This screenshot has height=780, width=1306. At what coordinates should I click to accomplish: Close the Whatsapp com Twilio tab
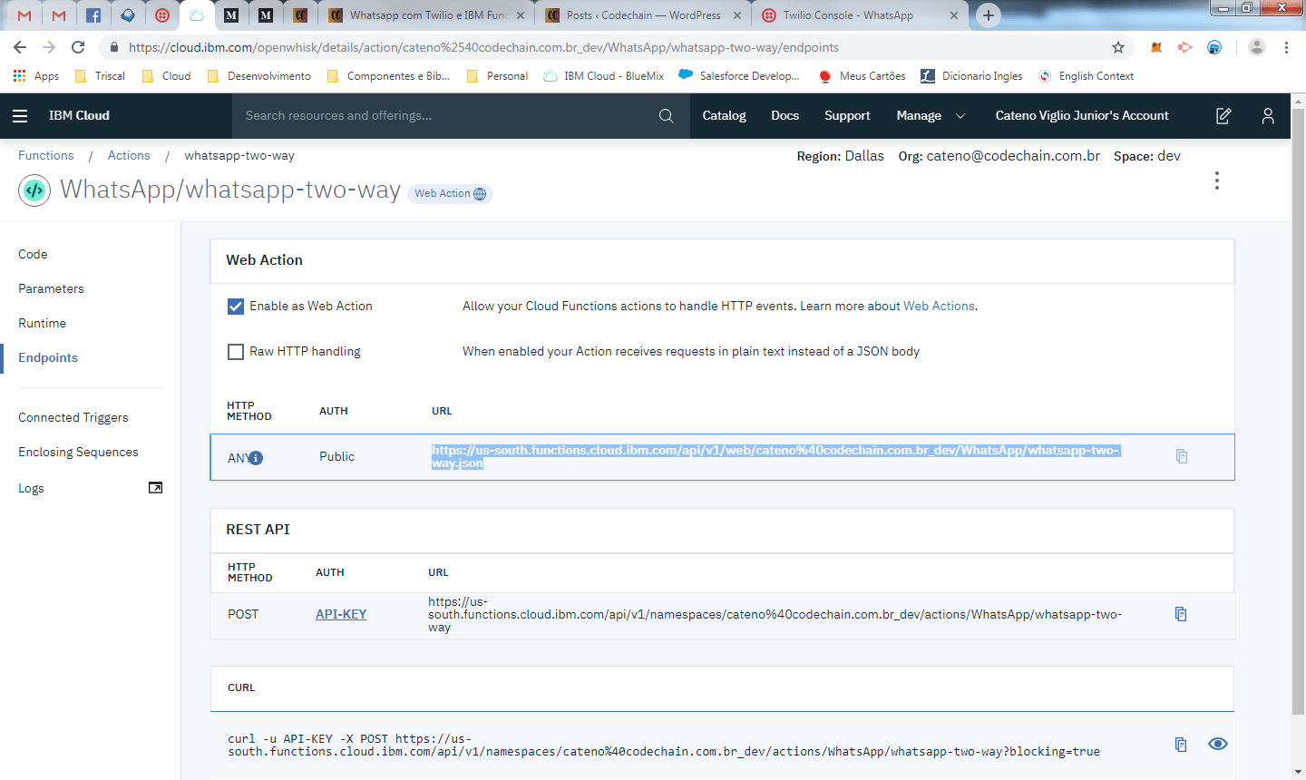pos(521,15)
